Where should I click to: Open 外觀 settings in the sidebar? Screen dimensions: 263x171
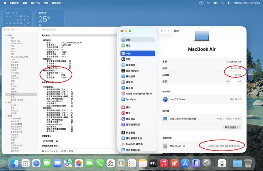click(138, 59)
